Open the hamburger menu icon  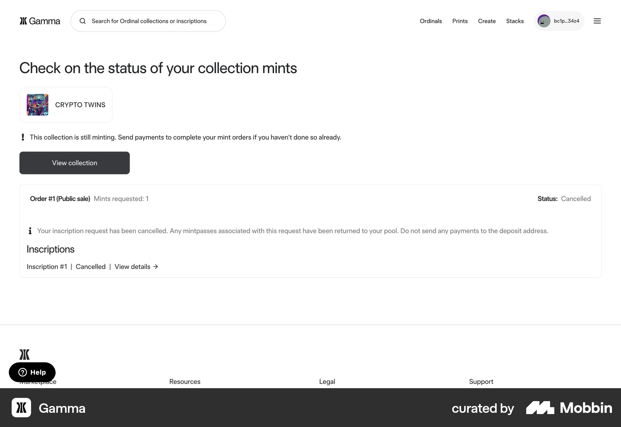(x=597, y=21)
